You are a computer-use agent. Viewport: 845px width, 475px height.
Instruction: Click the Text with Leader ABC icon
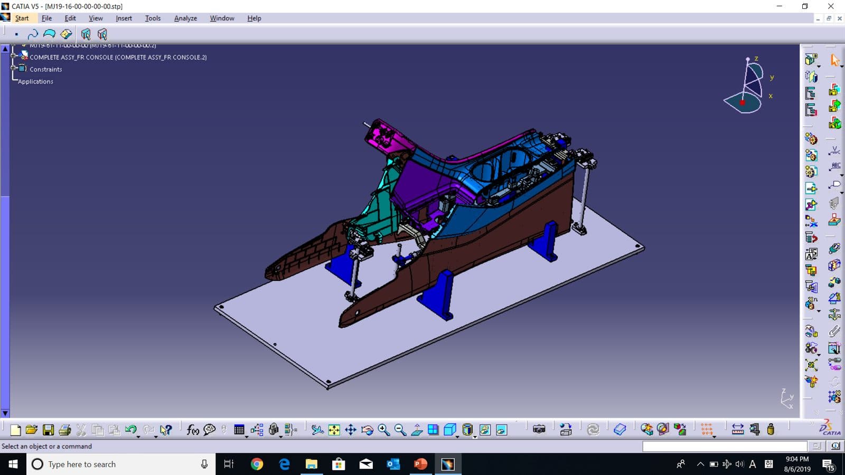click(835, 167)
